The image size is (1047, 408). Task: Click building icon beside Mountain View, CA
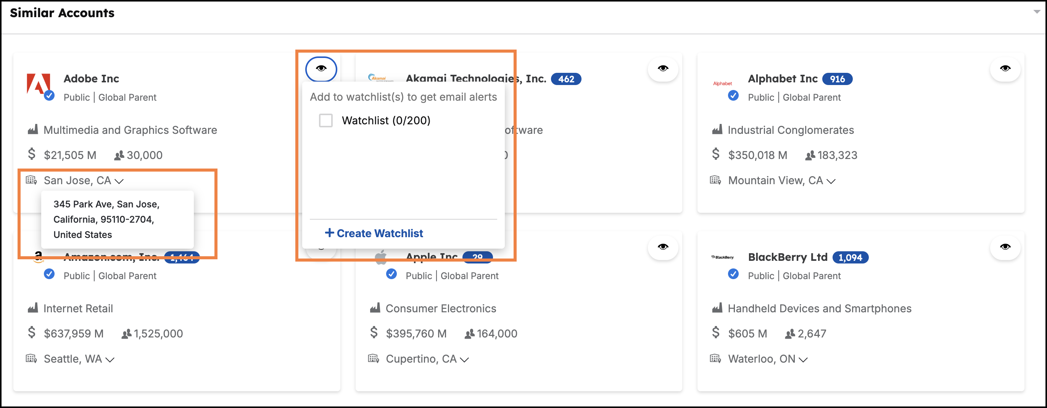click(715, 180)
